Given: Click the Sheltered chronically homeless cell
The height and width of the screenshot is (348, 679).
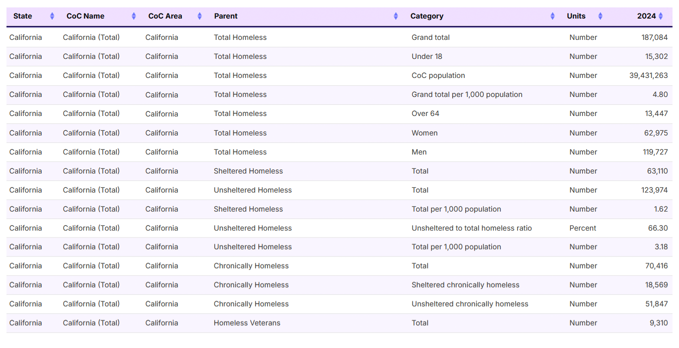Looking at the screenshot, I should pyautogui.click(x=465, y=285).
